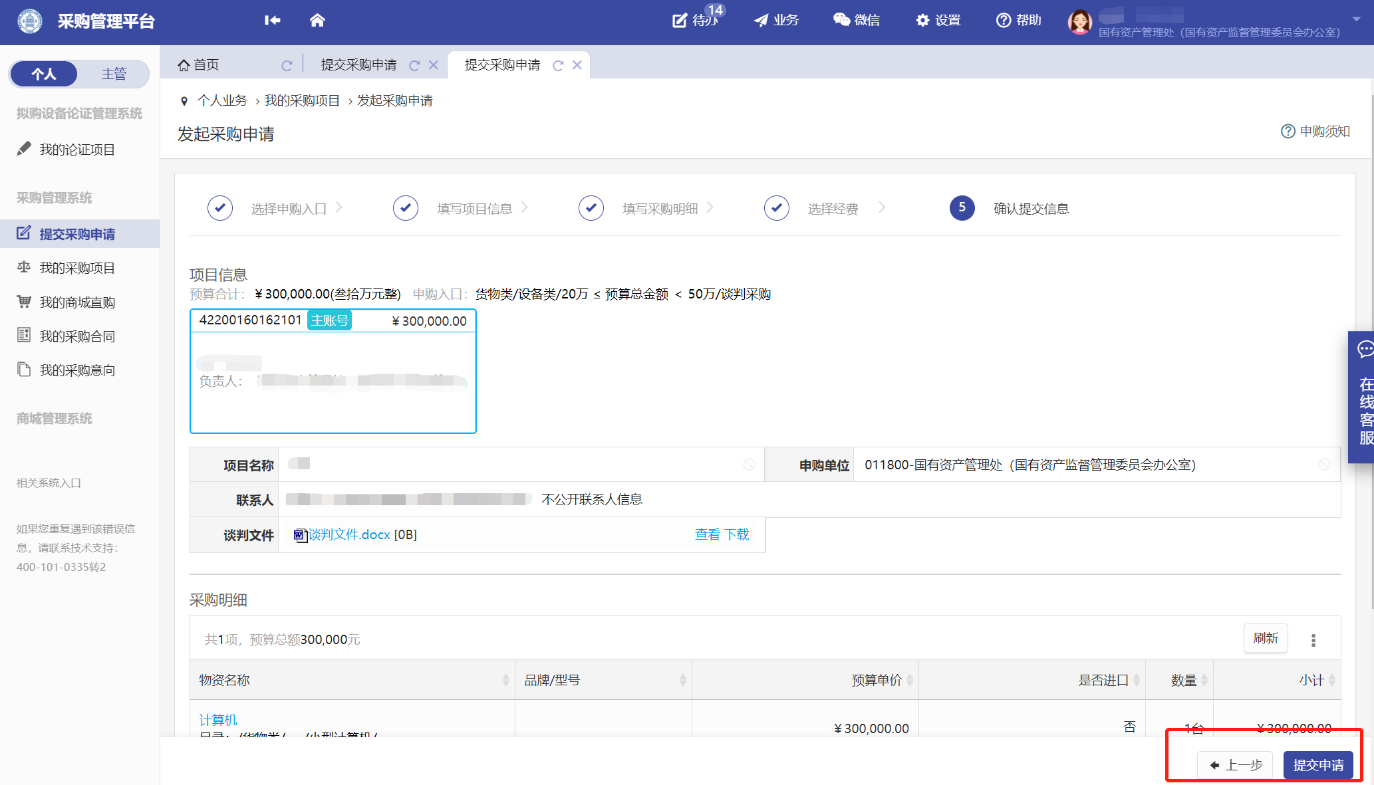
Task: Collapse sidebar using top bar arrow icon
Action: [272, 20]
